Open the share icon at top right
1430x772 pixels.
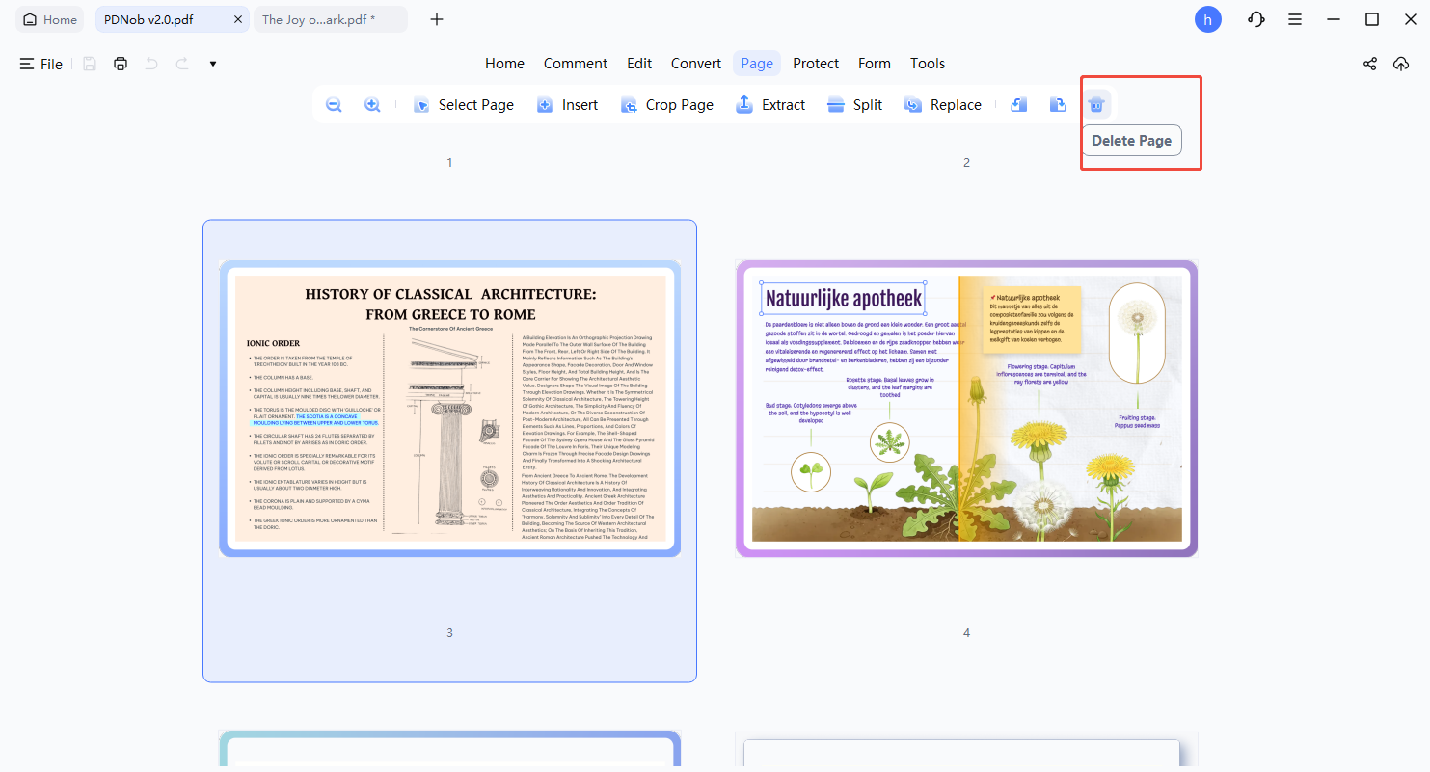point(1369,64)
